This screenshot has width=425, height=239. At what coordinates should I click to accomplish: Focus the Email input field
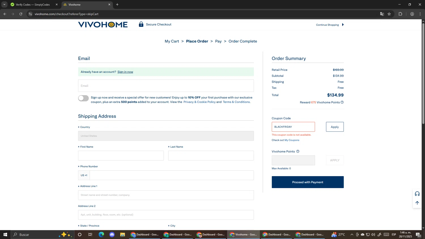coord(166,86)
